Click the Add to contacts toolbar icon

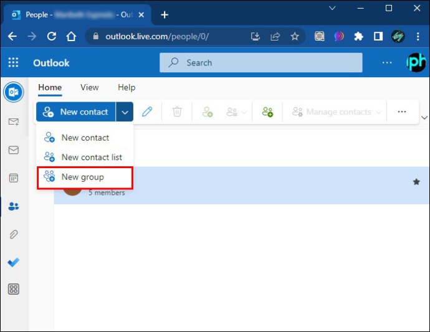[208, 112]
